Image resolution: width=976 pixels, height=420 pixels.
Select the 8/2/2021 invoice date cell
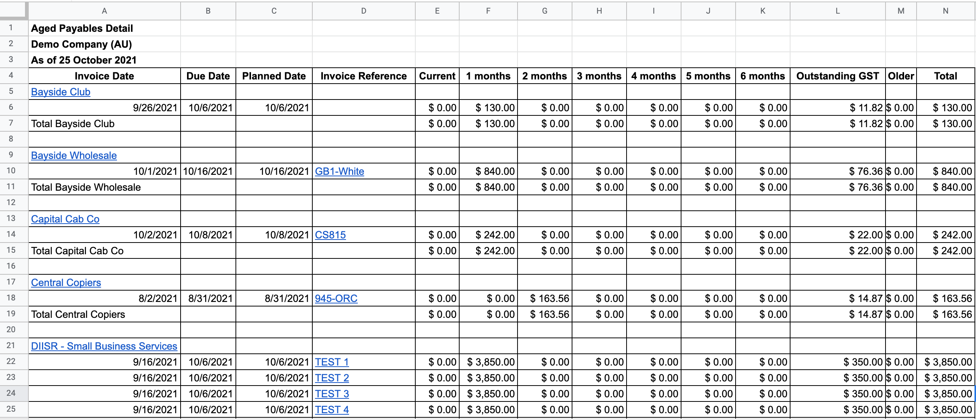pyautogui.click(x=104, y=299)
